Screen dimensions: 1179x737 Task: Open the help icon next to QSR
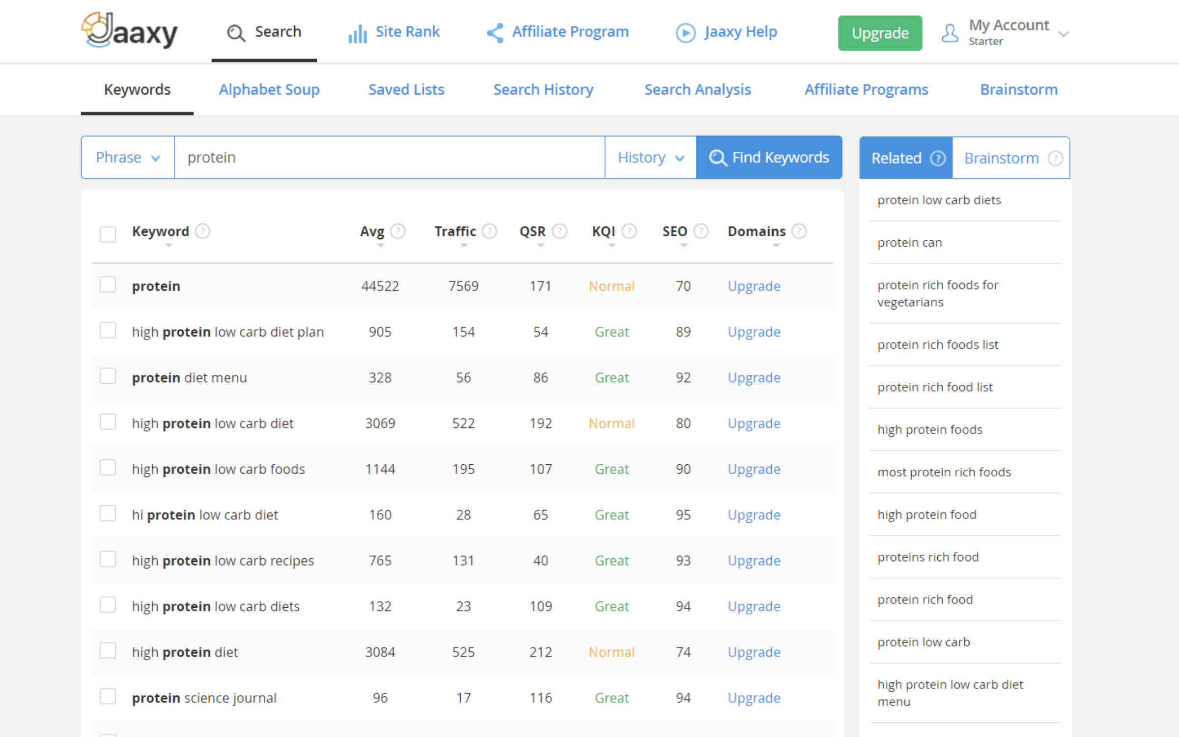coord(560,231)
